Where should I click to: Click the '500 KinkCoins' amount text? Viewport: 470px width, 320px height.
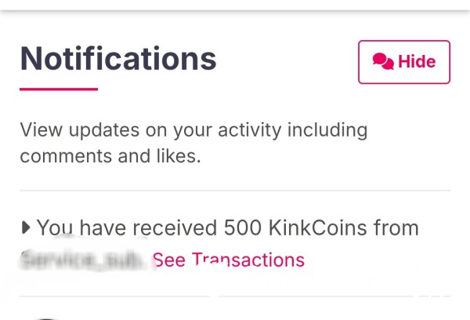pos(295,227)
